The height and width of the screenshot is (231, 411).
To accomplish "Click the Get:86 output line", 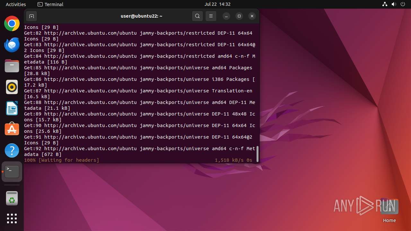I will coord(140,82).
